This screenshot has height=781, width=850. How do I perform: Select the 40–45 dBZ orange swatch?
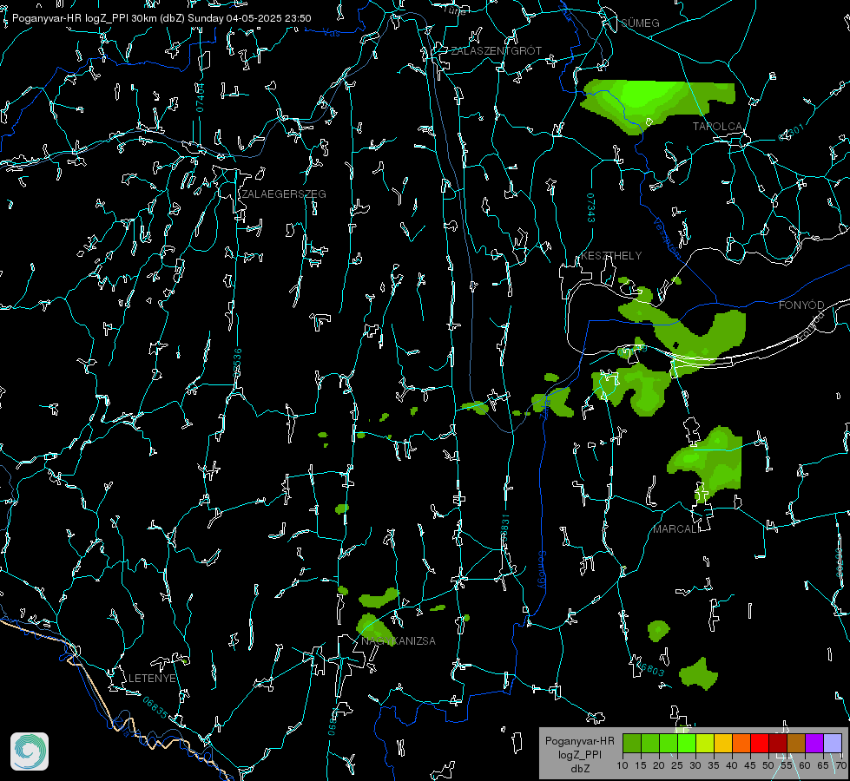tap(741, 743)
